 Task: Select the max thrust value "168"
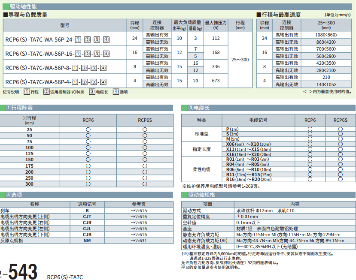pyautogui.click(x=216, y=52)
